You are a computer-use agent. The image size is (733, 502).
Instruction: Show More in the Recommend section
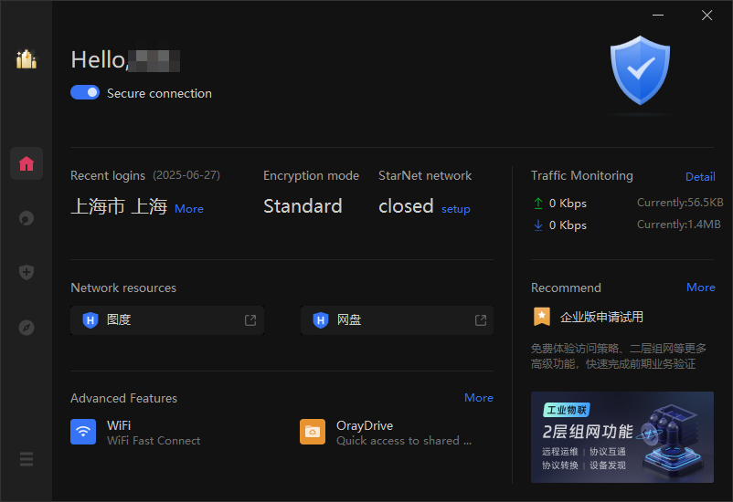pyautogui.click(x=700, y=288)
